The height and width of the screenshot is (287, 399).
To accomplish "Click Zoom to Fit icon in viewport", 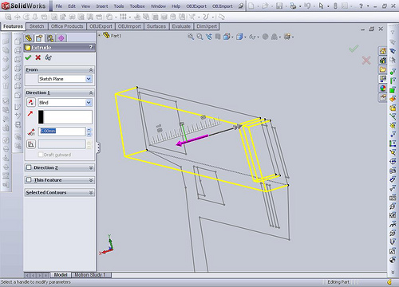I will (191, 37).
